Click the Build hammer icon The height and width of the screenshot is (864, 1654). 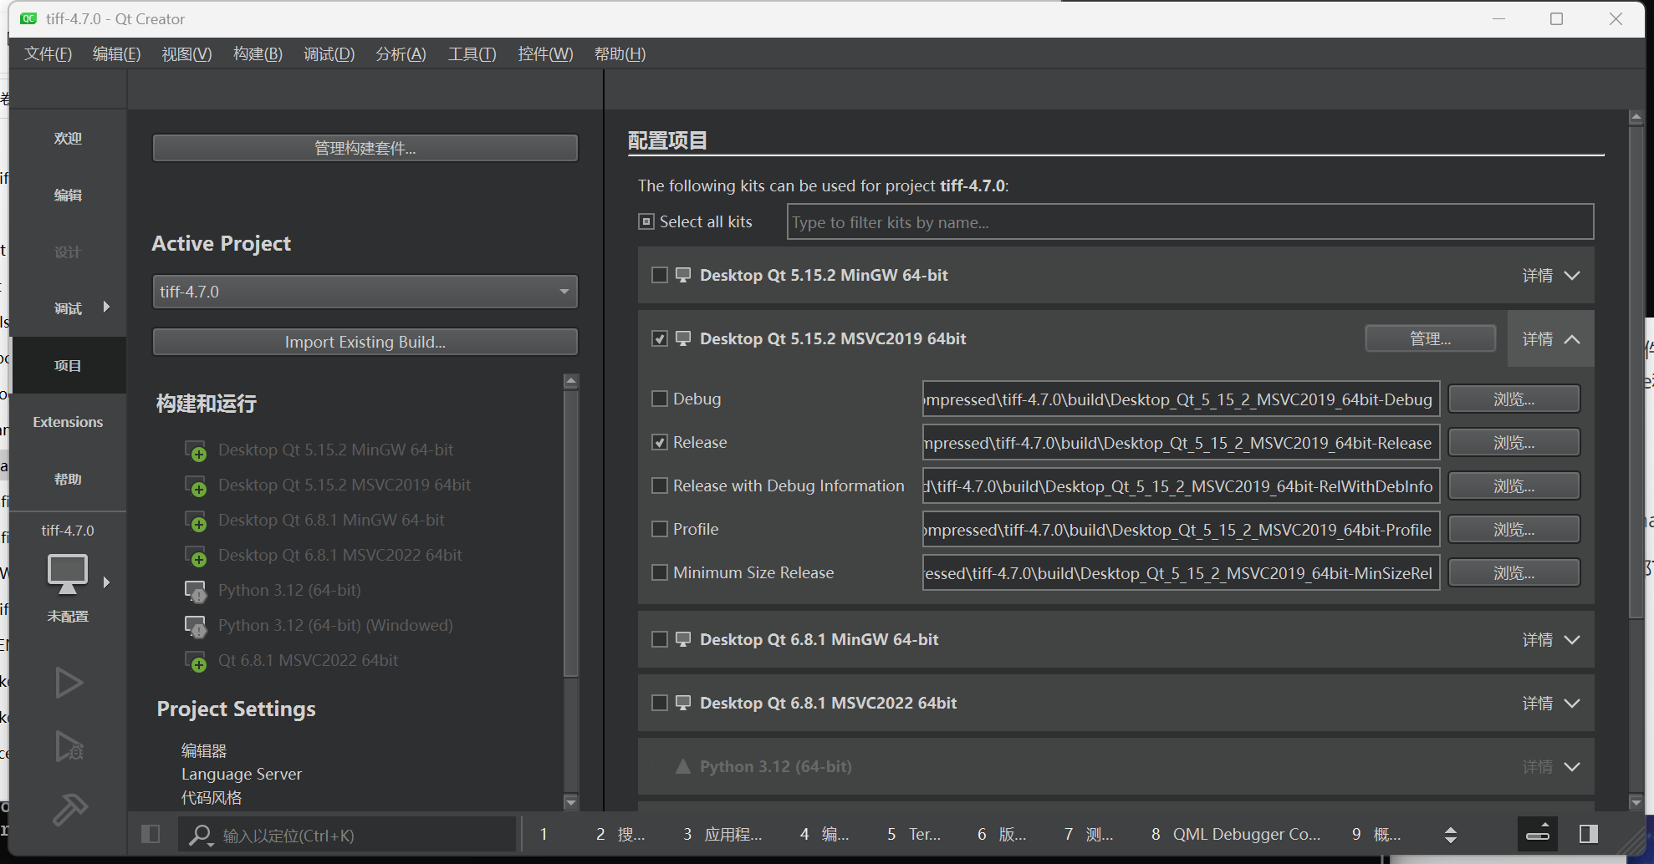(69, 809)
